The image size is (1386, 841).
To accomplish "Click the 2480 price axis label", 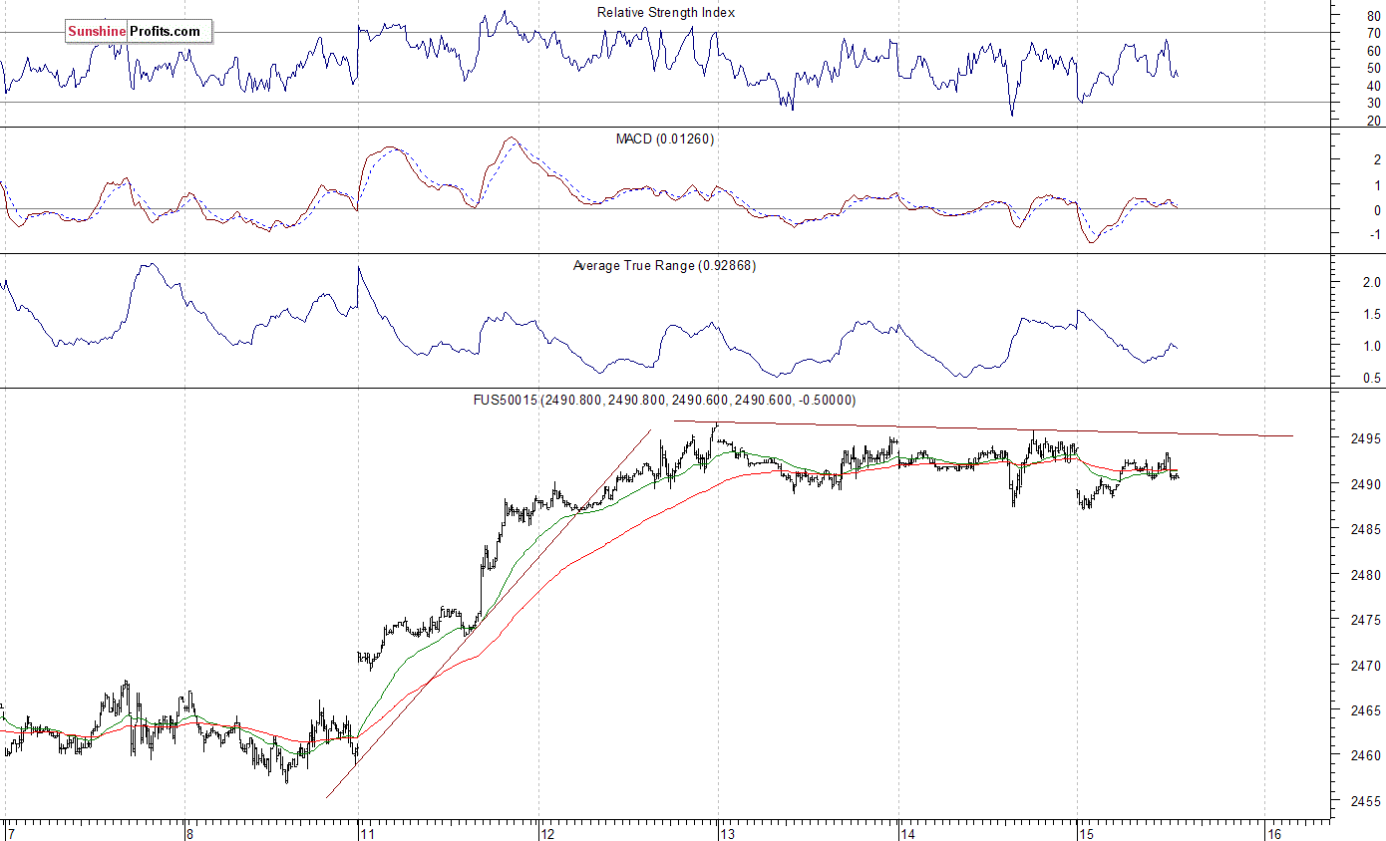I will pos(1368,575).
